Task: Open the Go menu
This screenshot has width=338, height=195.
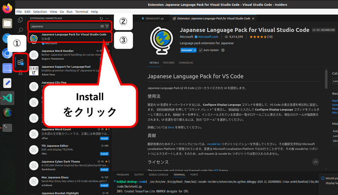Action: (x=62, y=12)
